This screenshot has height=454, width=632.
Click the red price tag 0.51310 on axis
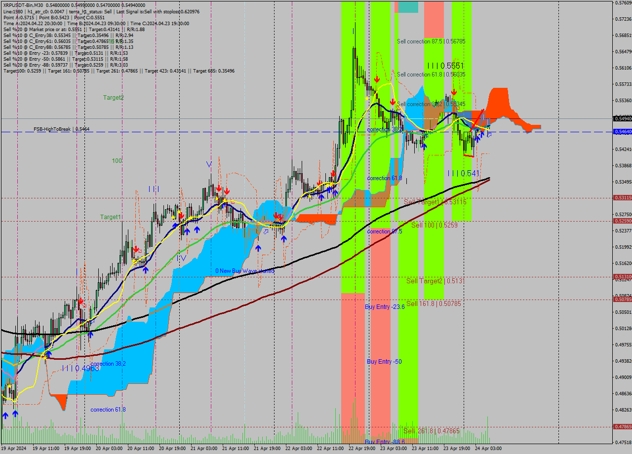(x=622, y=277)
